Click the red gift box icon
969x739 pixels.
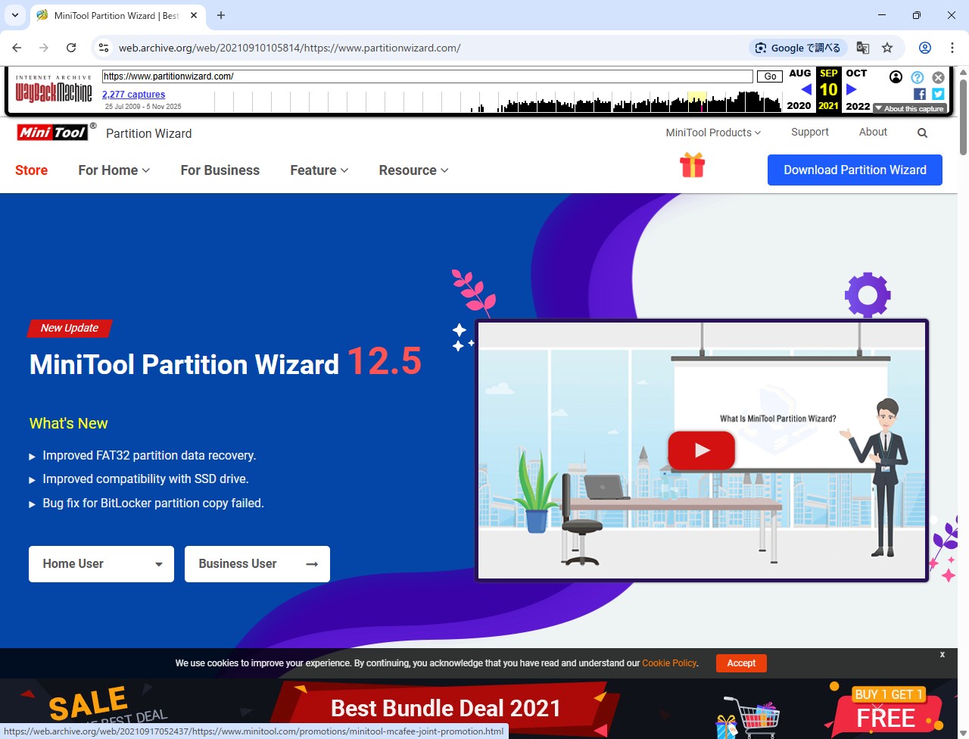[692, 165]
